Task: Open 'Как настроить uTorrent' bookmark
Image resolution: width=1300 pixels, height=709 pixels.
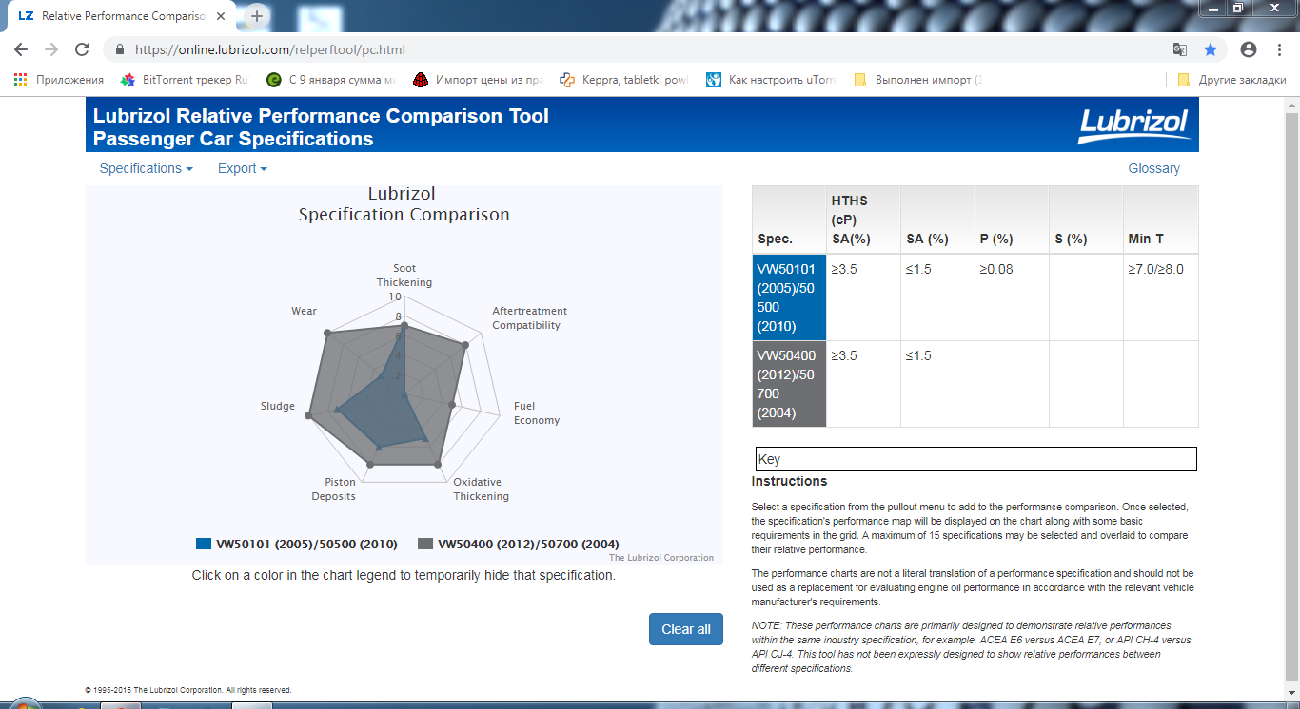Action: (772, 80)
